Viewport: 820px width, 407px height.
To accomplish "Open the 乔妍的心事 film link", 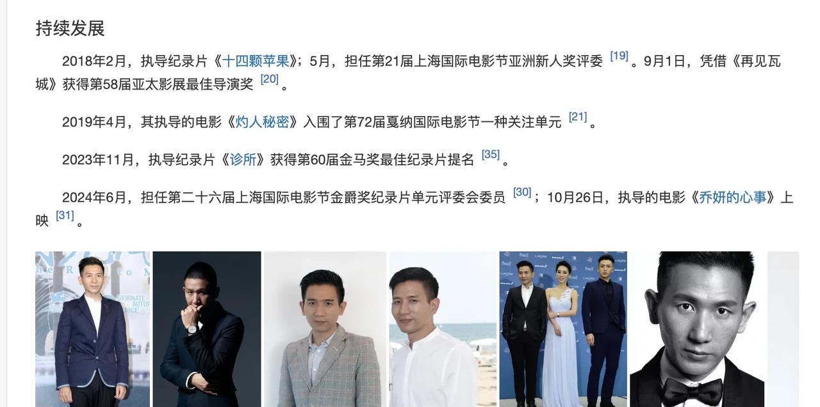I will pyautogui.click(x=732, y=197).
